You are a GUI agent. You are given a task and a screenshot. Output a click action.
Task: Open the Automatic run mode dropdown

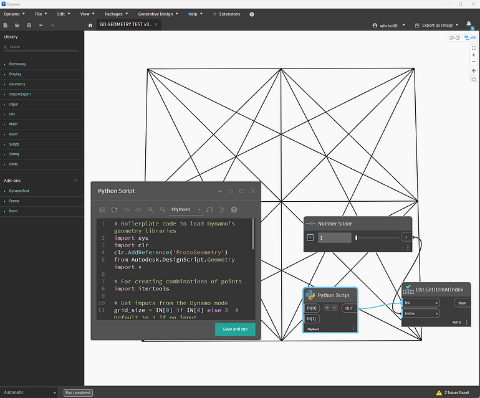30,392
